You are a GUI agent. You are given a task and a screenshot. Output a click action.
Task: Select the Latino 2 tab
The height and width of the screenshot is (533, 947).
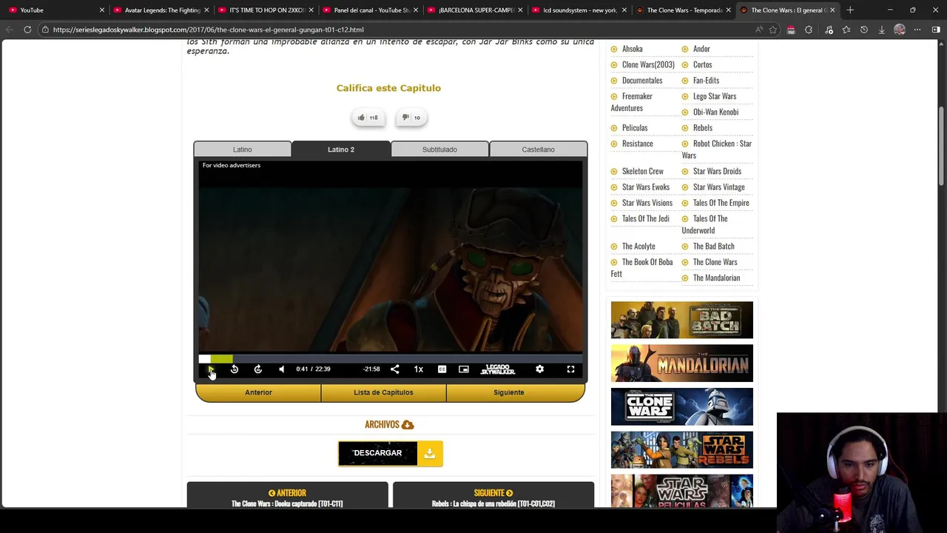pyautogui.click(x=341, y=150)
